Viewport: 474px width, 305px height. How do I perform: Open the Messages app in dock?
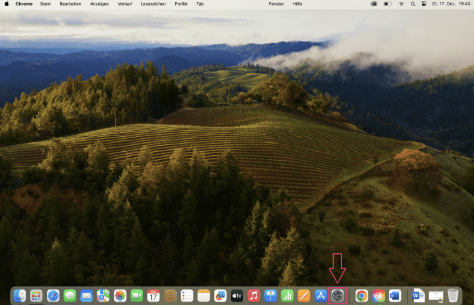[69, 295]
